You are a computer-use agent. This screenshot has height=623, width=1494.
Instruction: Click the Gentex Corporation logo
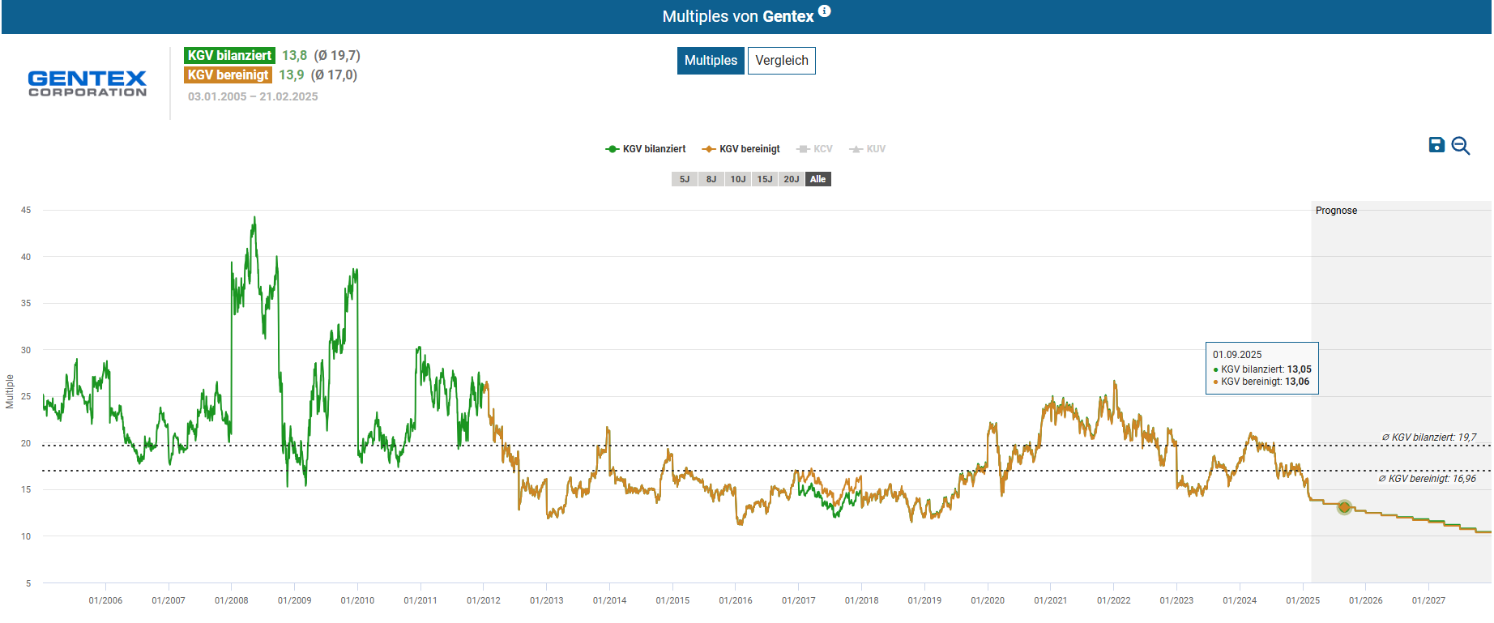click(88, 83)
